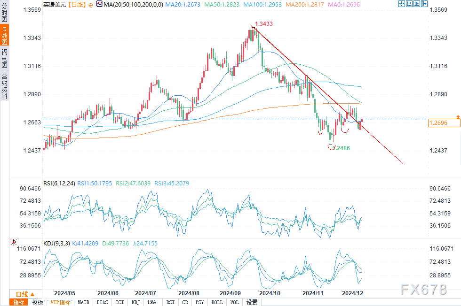Viewport: 461px width, 306px height.
Task: Open the 合约资料 side tab
Action: (x=4, y=86)
